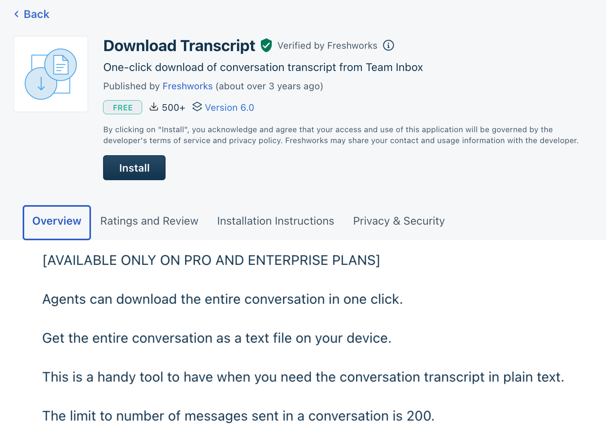Viewport: 606px width, 429px height.
Task: Click the download arrow in the app logo
Action: coord(41,83)
